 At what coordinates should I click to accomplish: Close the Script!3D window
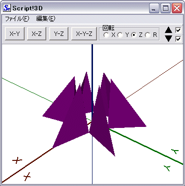point(177,8)
